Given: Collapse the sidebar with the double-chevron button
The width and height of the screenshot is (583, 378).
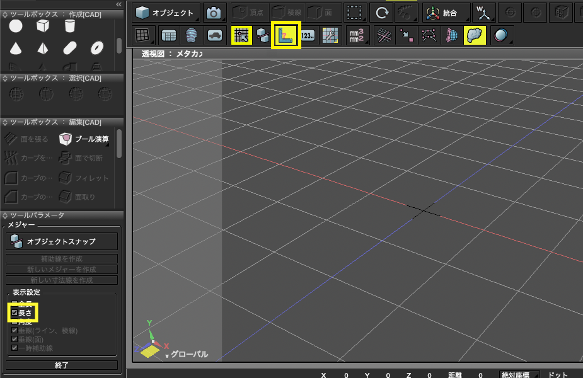Looking at the screenshot, I should tap(118, 4).
